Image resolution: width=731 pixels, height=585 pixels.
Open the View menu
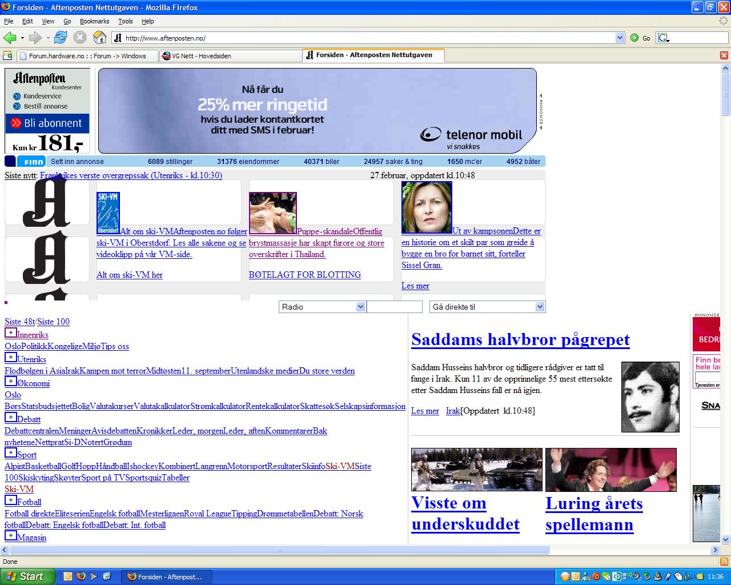click(48, 21)
